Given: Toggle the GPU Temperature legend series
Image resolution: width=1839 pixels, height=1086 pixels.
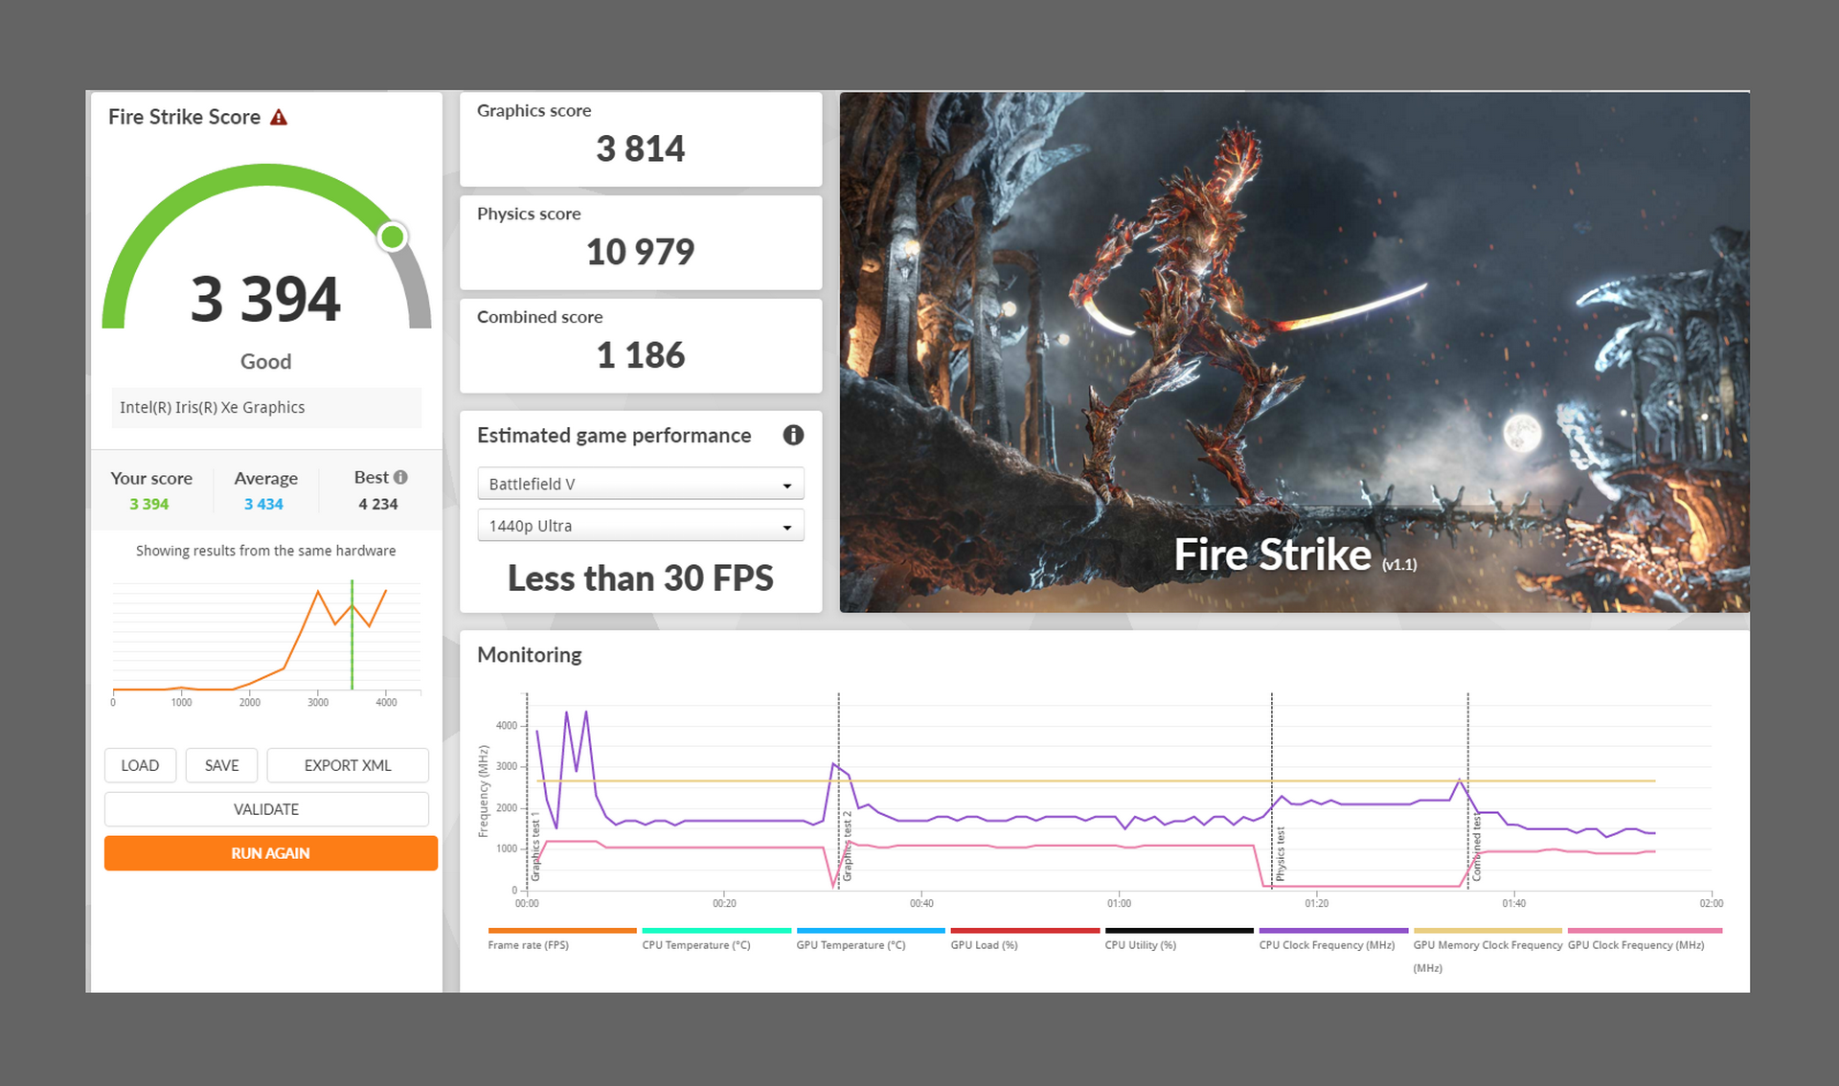Looking at the screenshot, I should (x=851, y=944).
